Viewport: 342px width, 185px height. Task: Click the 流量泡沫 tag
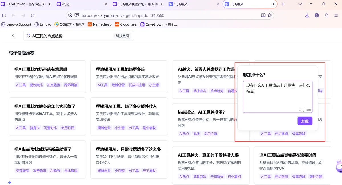[200, 176]
